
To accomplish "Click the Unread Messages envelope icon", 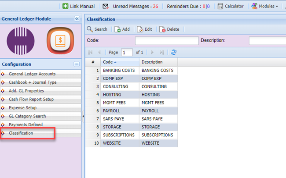I will coord(106,6).
